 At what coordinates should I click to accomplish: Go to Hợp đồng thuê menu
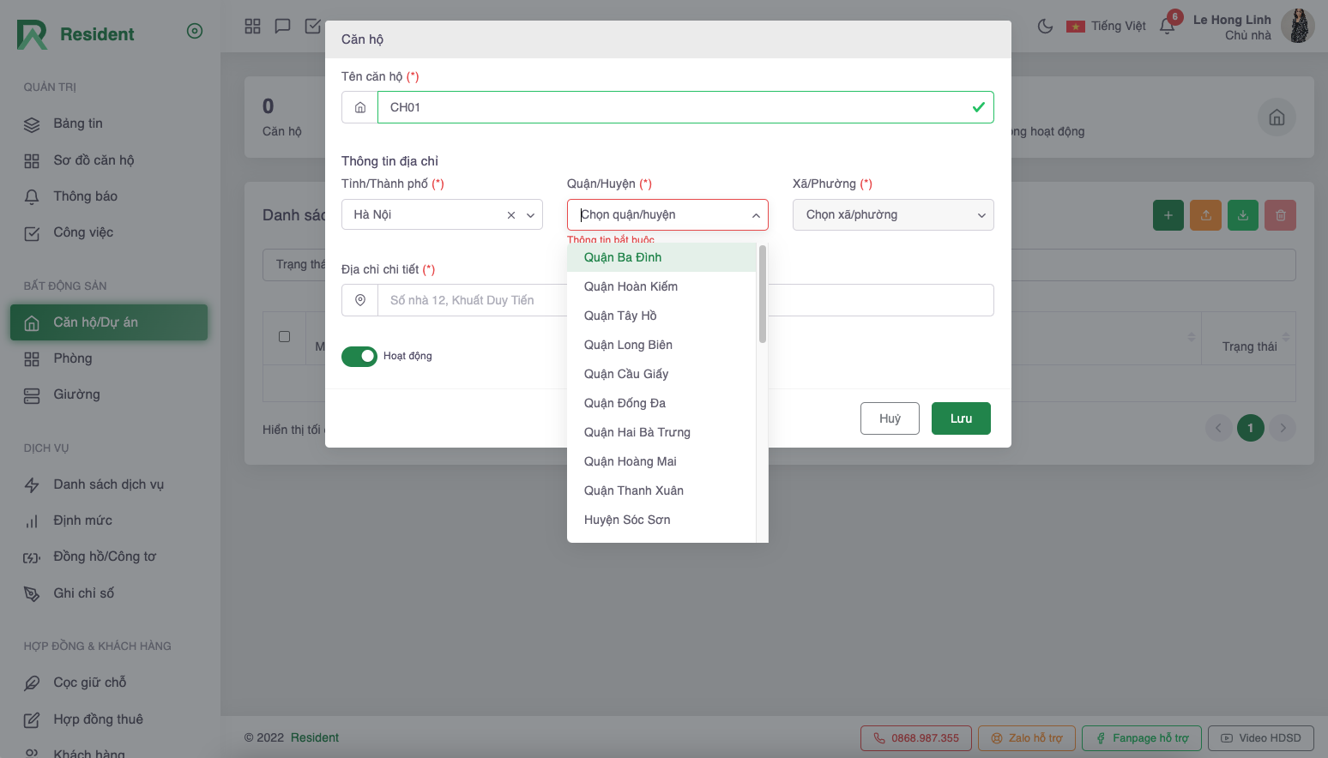[x=98, y=719]
